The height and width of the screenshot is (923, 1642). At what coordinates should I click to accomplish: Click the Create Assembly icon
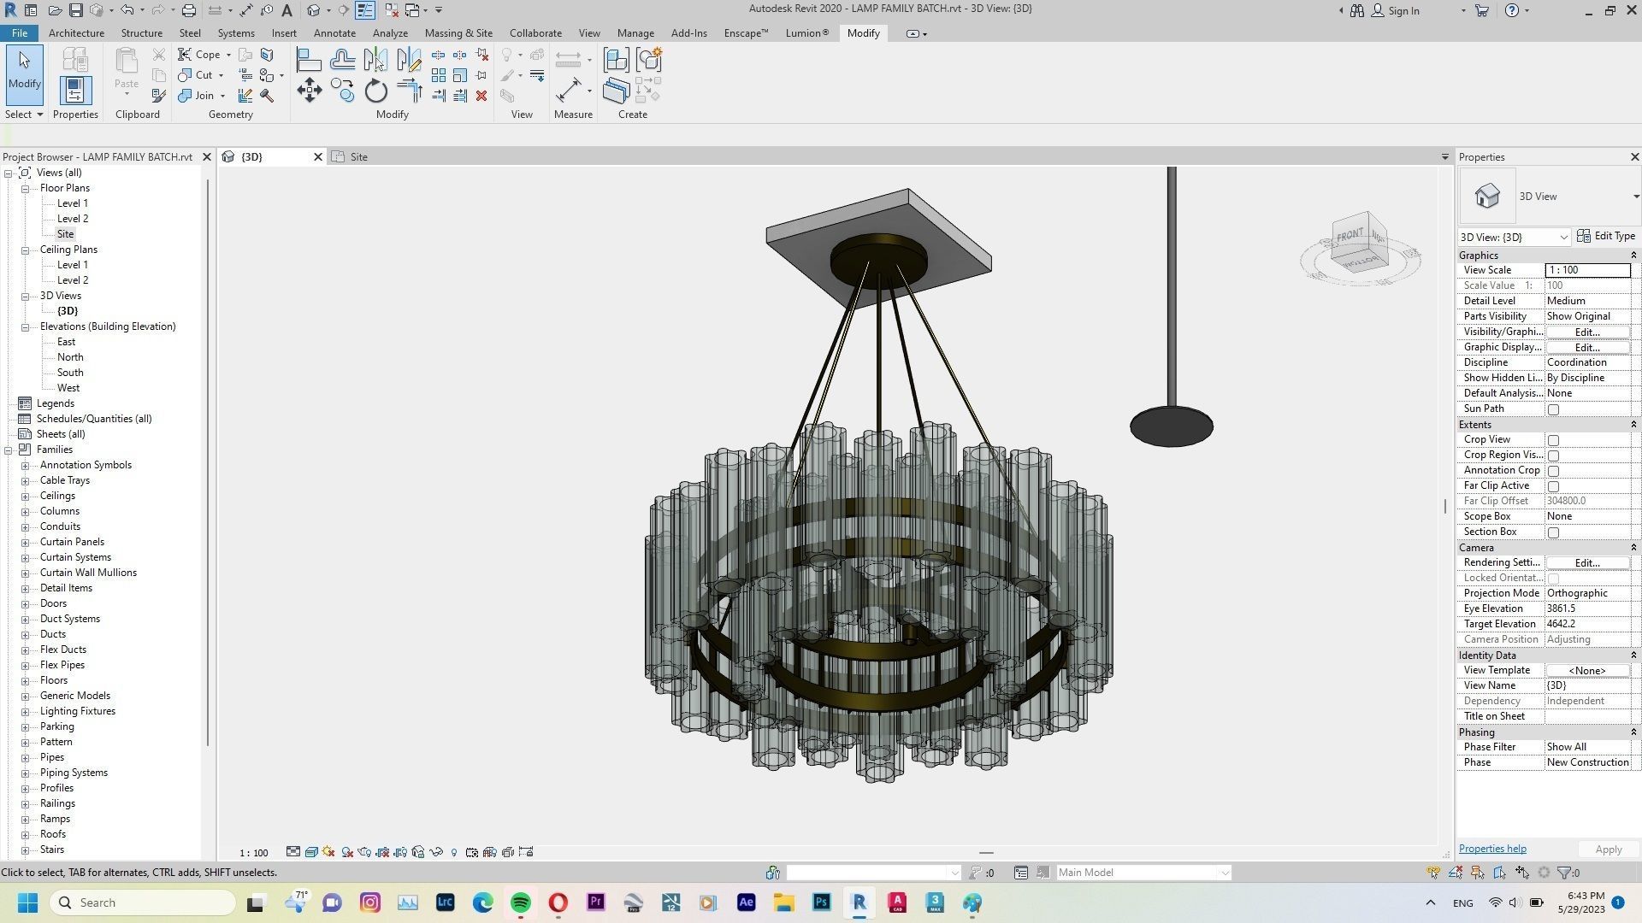[x=616, y=60]
